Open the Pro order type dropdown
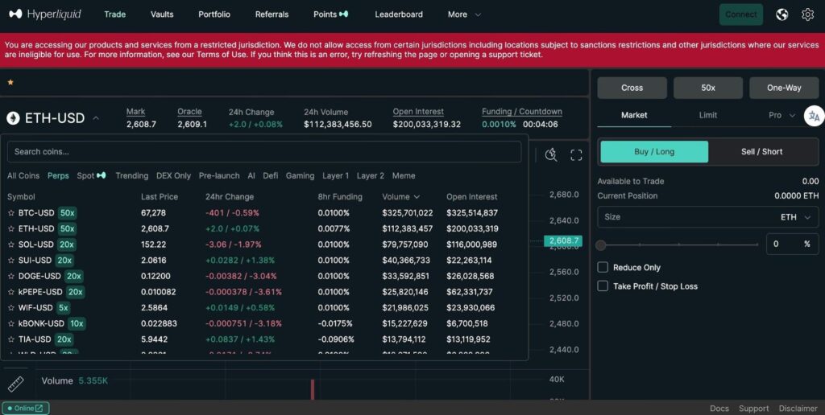 click(x=781, y=115)
